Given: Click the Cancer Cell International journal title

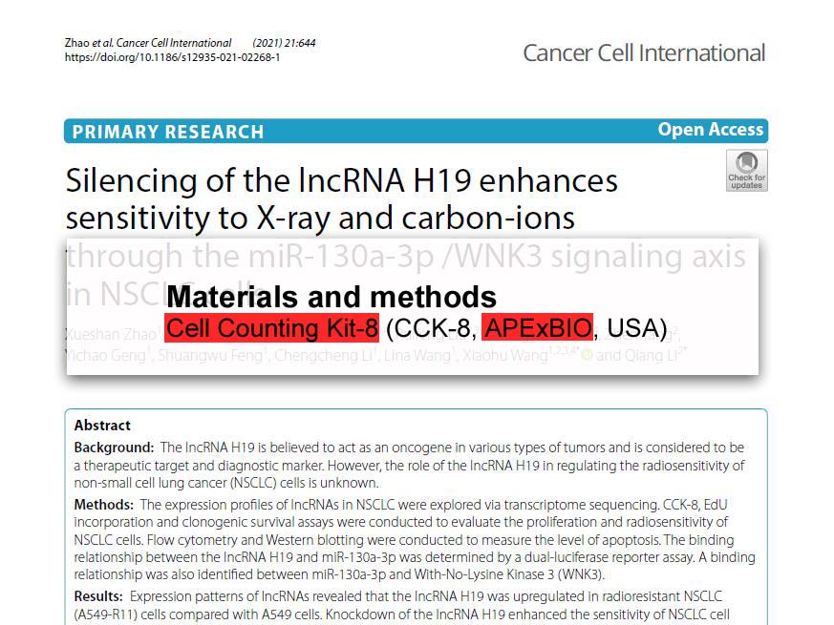Looking at the screenshot, I should coord(643,52).
